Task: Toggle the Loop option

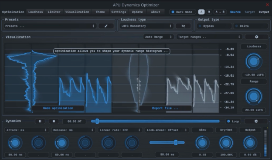Action: pyautogui.click(x=234, y=122)
